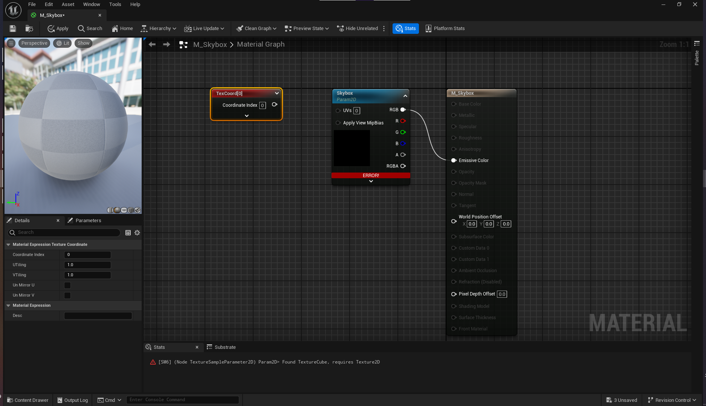Open Hide Unrelated options (three dots)

coord(384,29)
